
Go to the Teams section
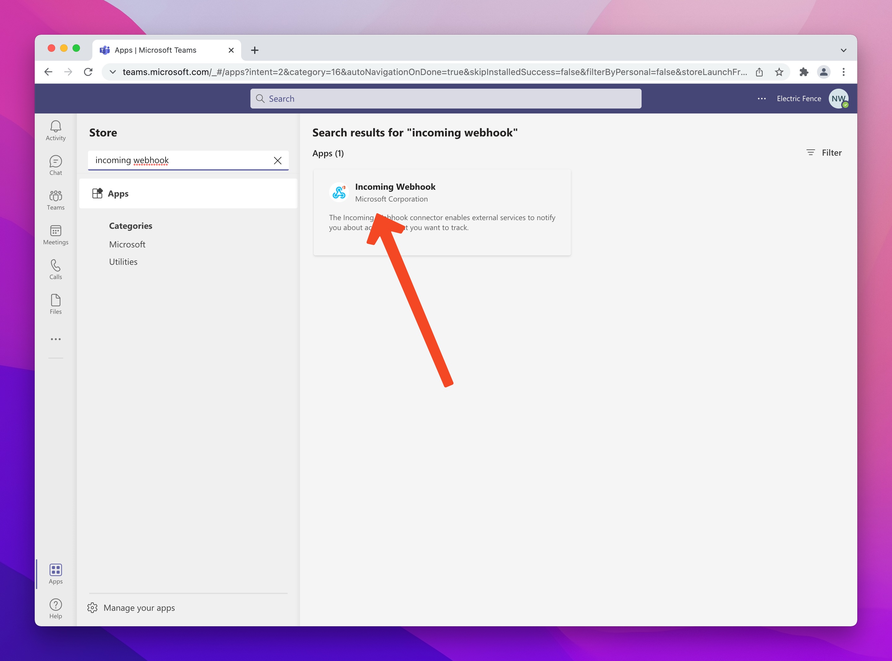[55, 200]
